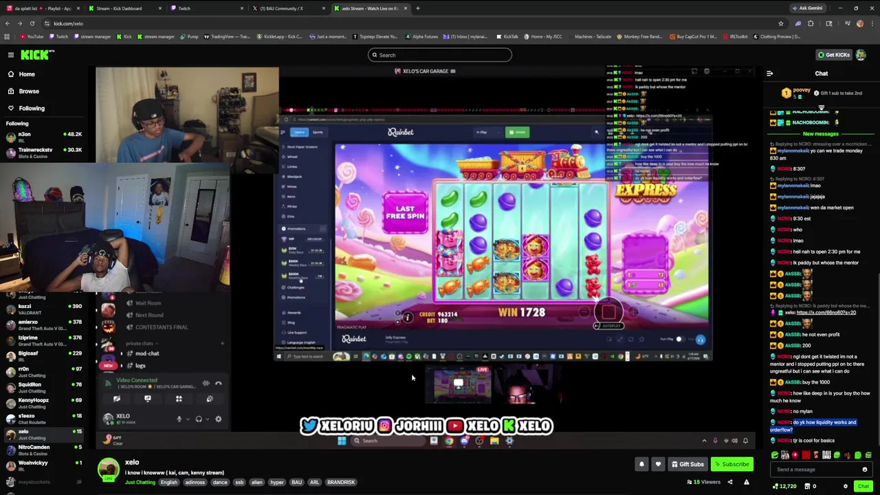Go to Following in sidebar
The width and height of the screenshot is (880, 495).
pos(32,108)
